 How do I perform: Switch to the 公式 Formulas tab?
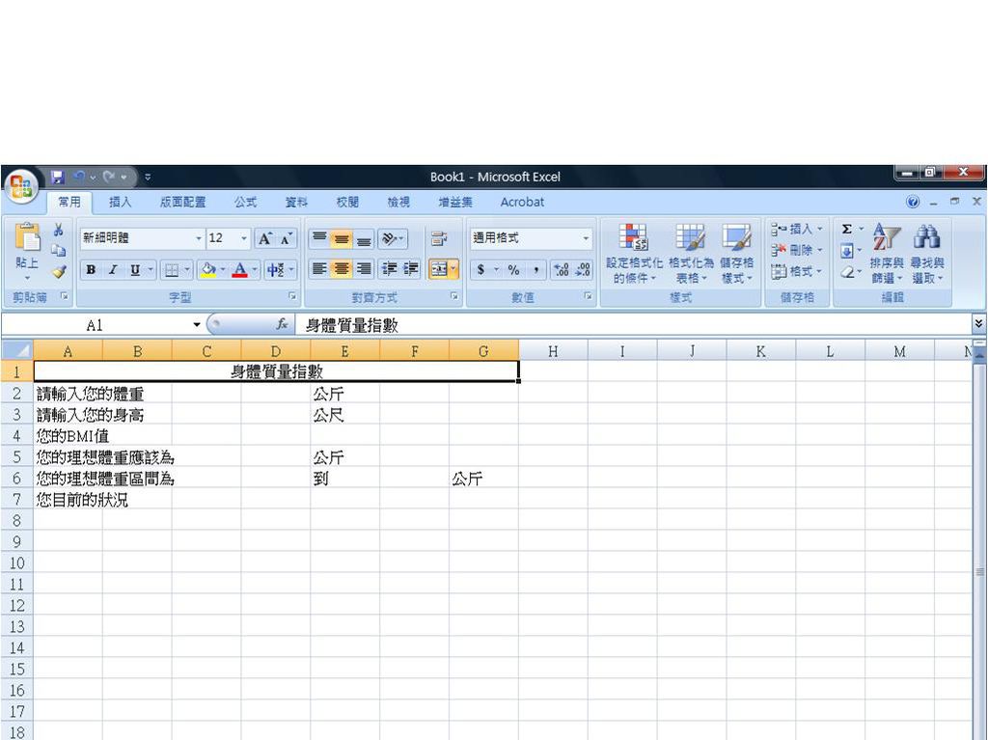pyautogui.click(x=246, y=202)
